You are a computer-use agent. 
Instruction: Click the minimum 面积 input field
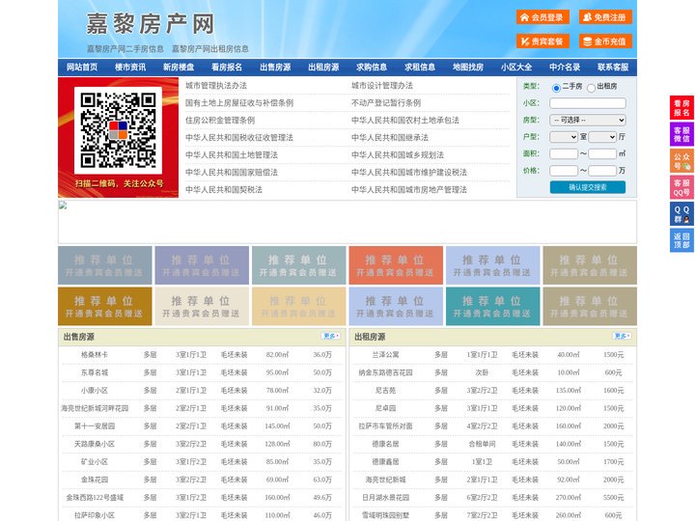click(x=564, y=153)
